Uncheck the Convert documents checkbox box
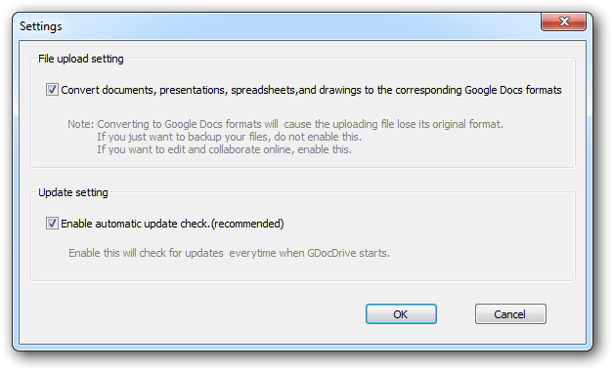 point(52,90)
